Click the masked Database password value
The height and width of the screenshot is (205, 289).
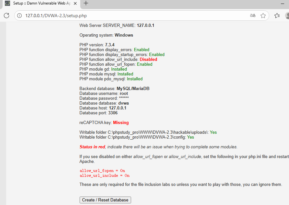click(x=124, y=98)
